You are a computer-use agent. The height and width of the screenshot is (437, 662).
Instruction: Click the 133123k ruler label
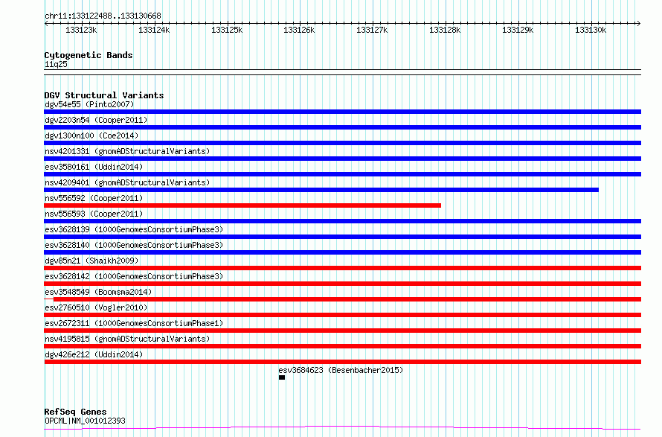pos(81,31)
